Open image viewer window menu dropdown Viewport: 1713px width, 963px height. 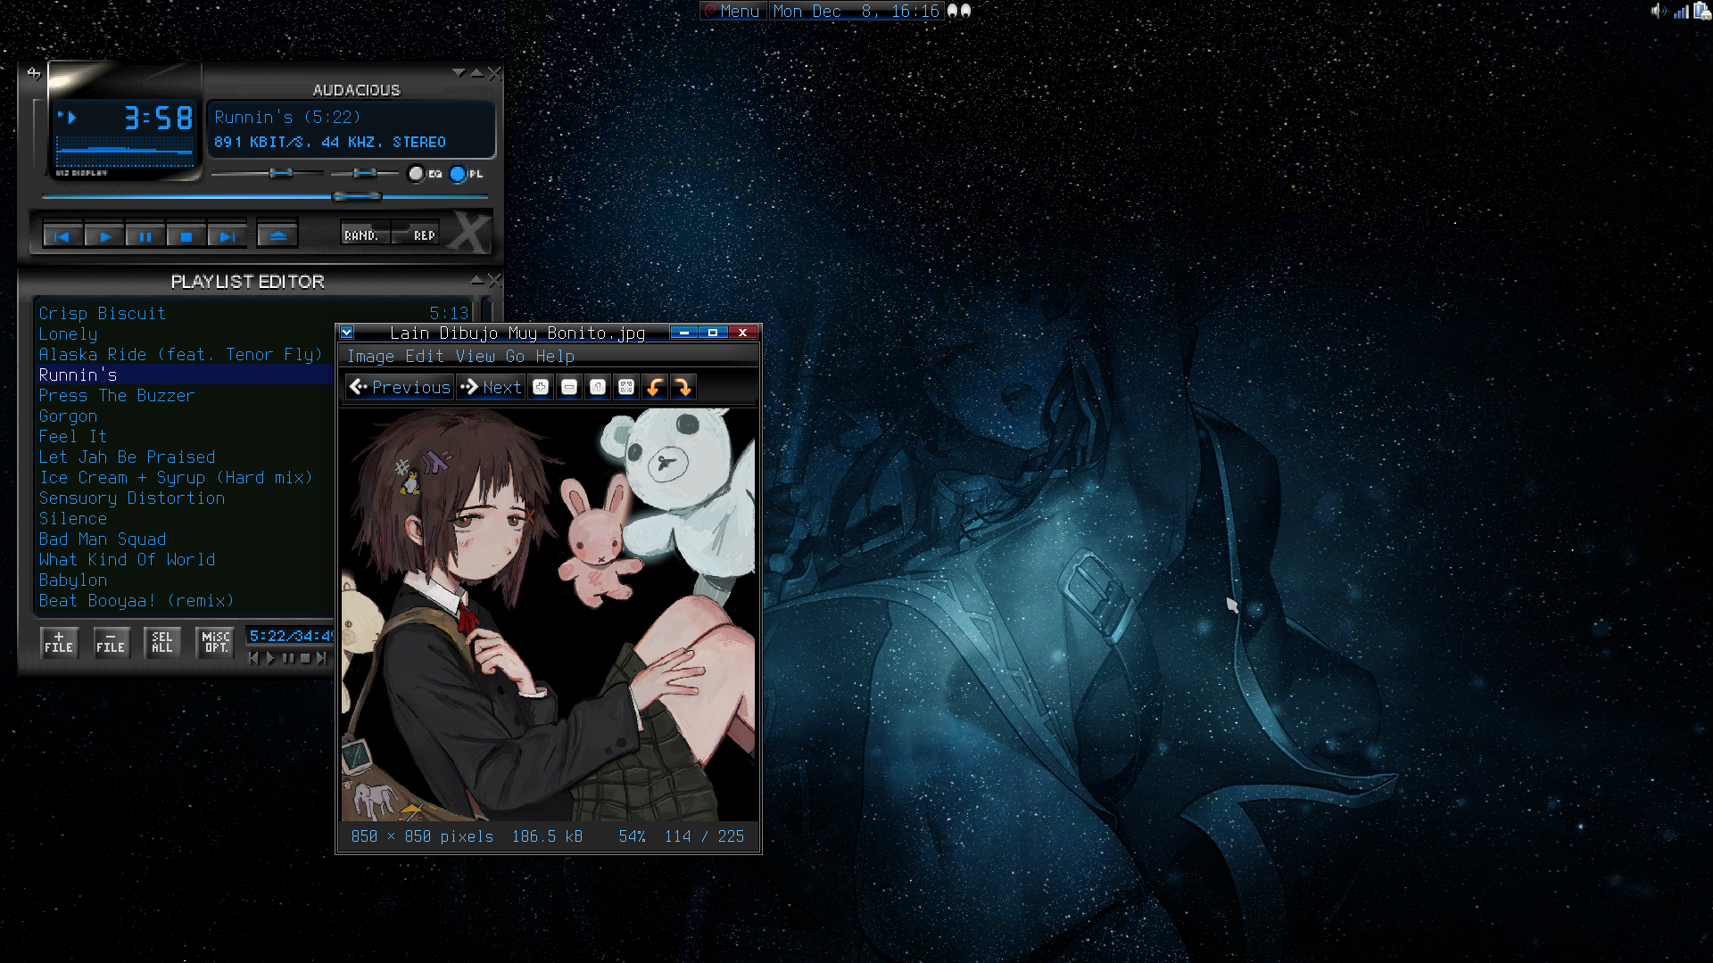coord(347,333)
